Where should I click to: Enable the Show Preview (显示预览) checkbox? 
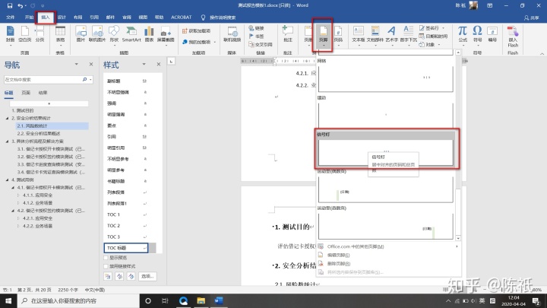click(106, 258)
